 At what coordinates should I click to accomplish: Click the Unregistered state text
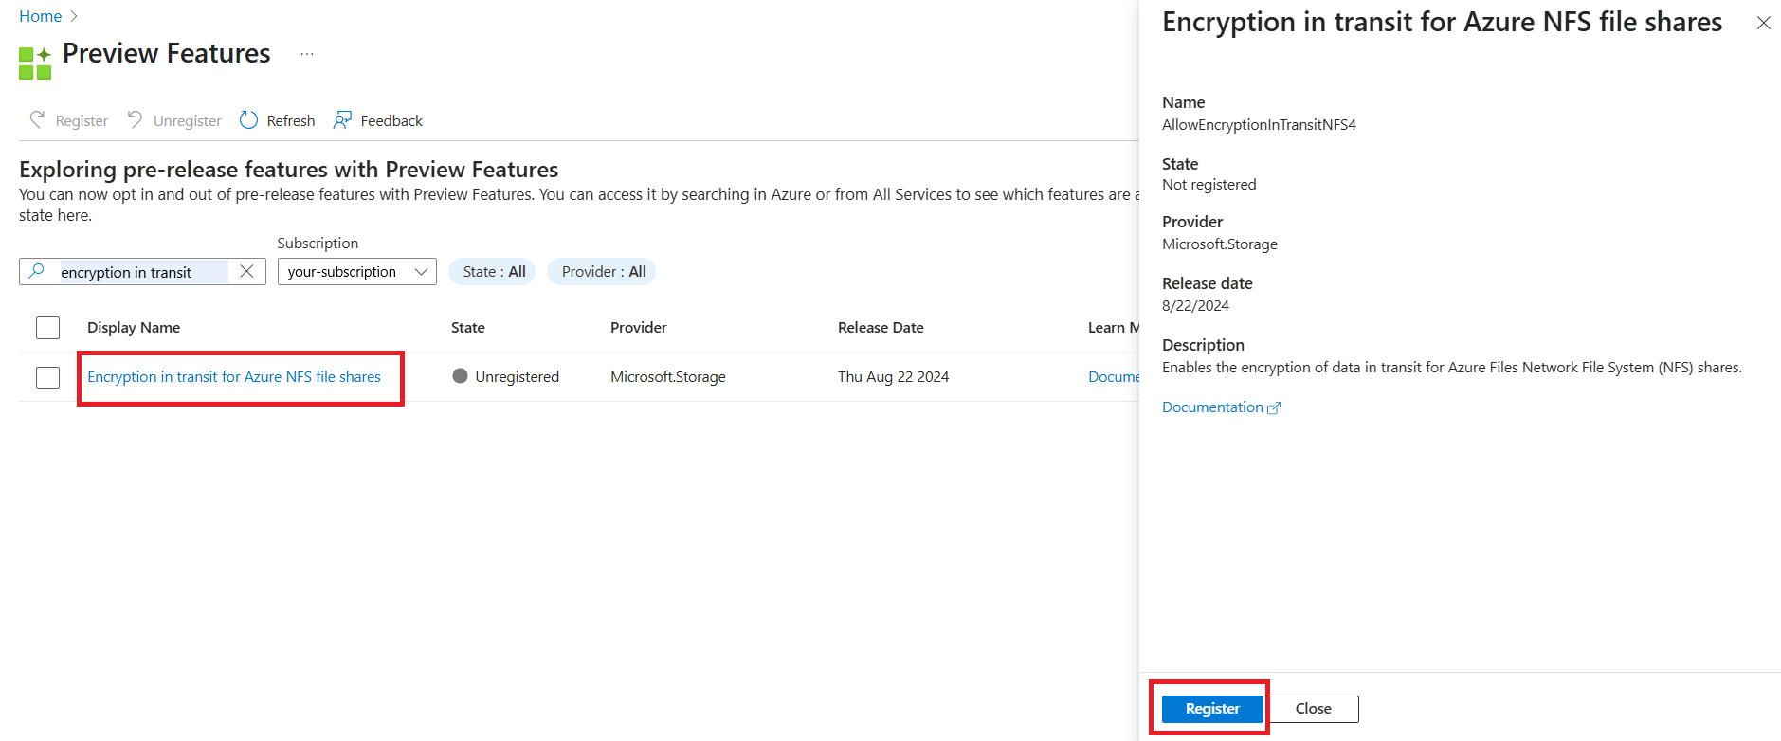518,376
